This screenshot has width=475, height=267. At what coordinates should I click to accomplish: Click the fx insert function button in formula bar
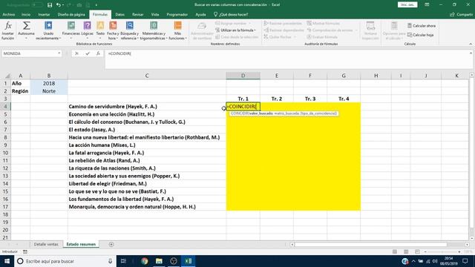[x=98, y=53]
